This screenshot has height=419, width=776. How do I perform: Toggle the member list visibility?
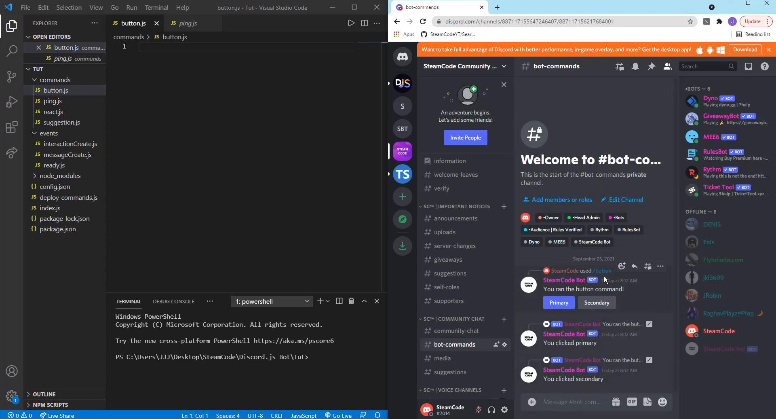tap(667, 66)
